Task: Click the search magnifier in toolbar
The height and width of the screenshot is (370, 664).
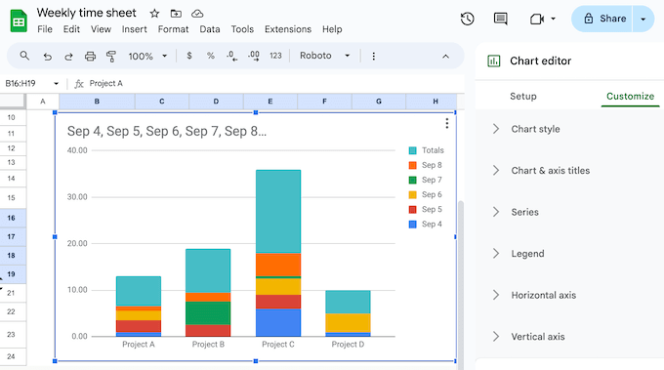Action: click(x=24, y=56)
